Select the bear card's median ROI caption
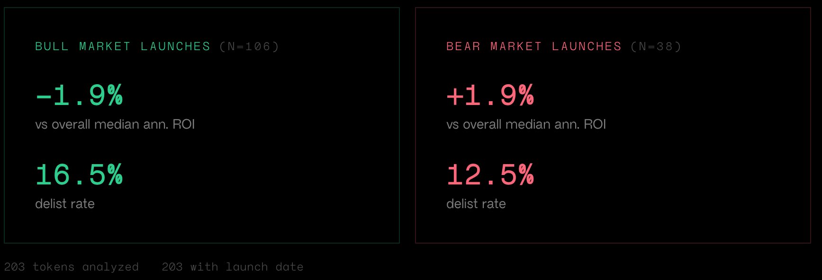 tap(526, 124)
